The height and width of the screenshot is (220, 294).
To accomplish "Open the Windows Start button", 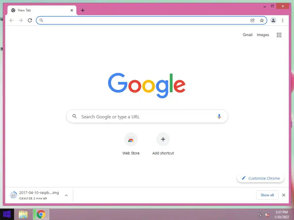I will (7, 214).
